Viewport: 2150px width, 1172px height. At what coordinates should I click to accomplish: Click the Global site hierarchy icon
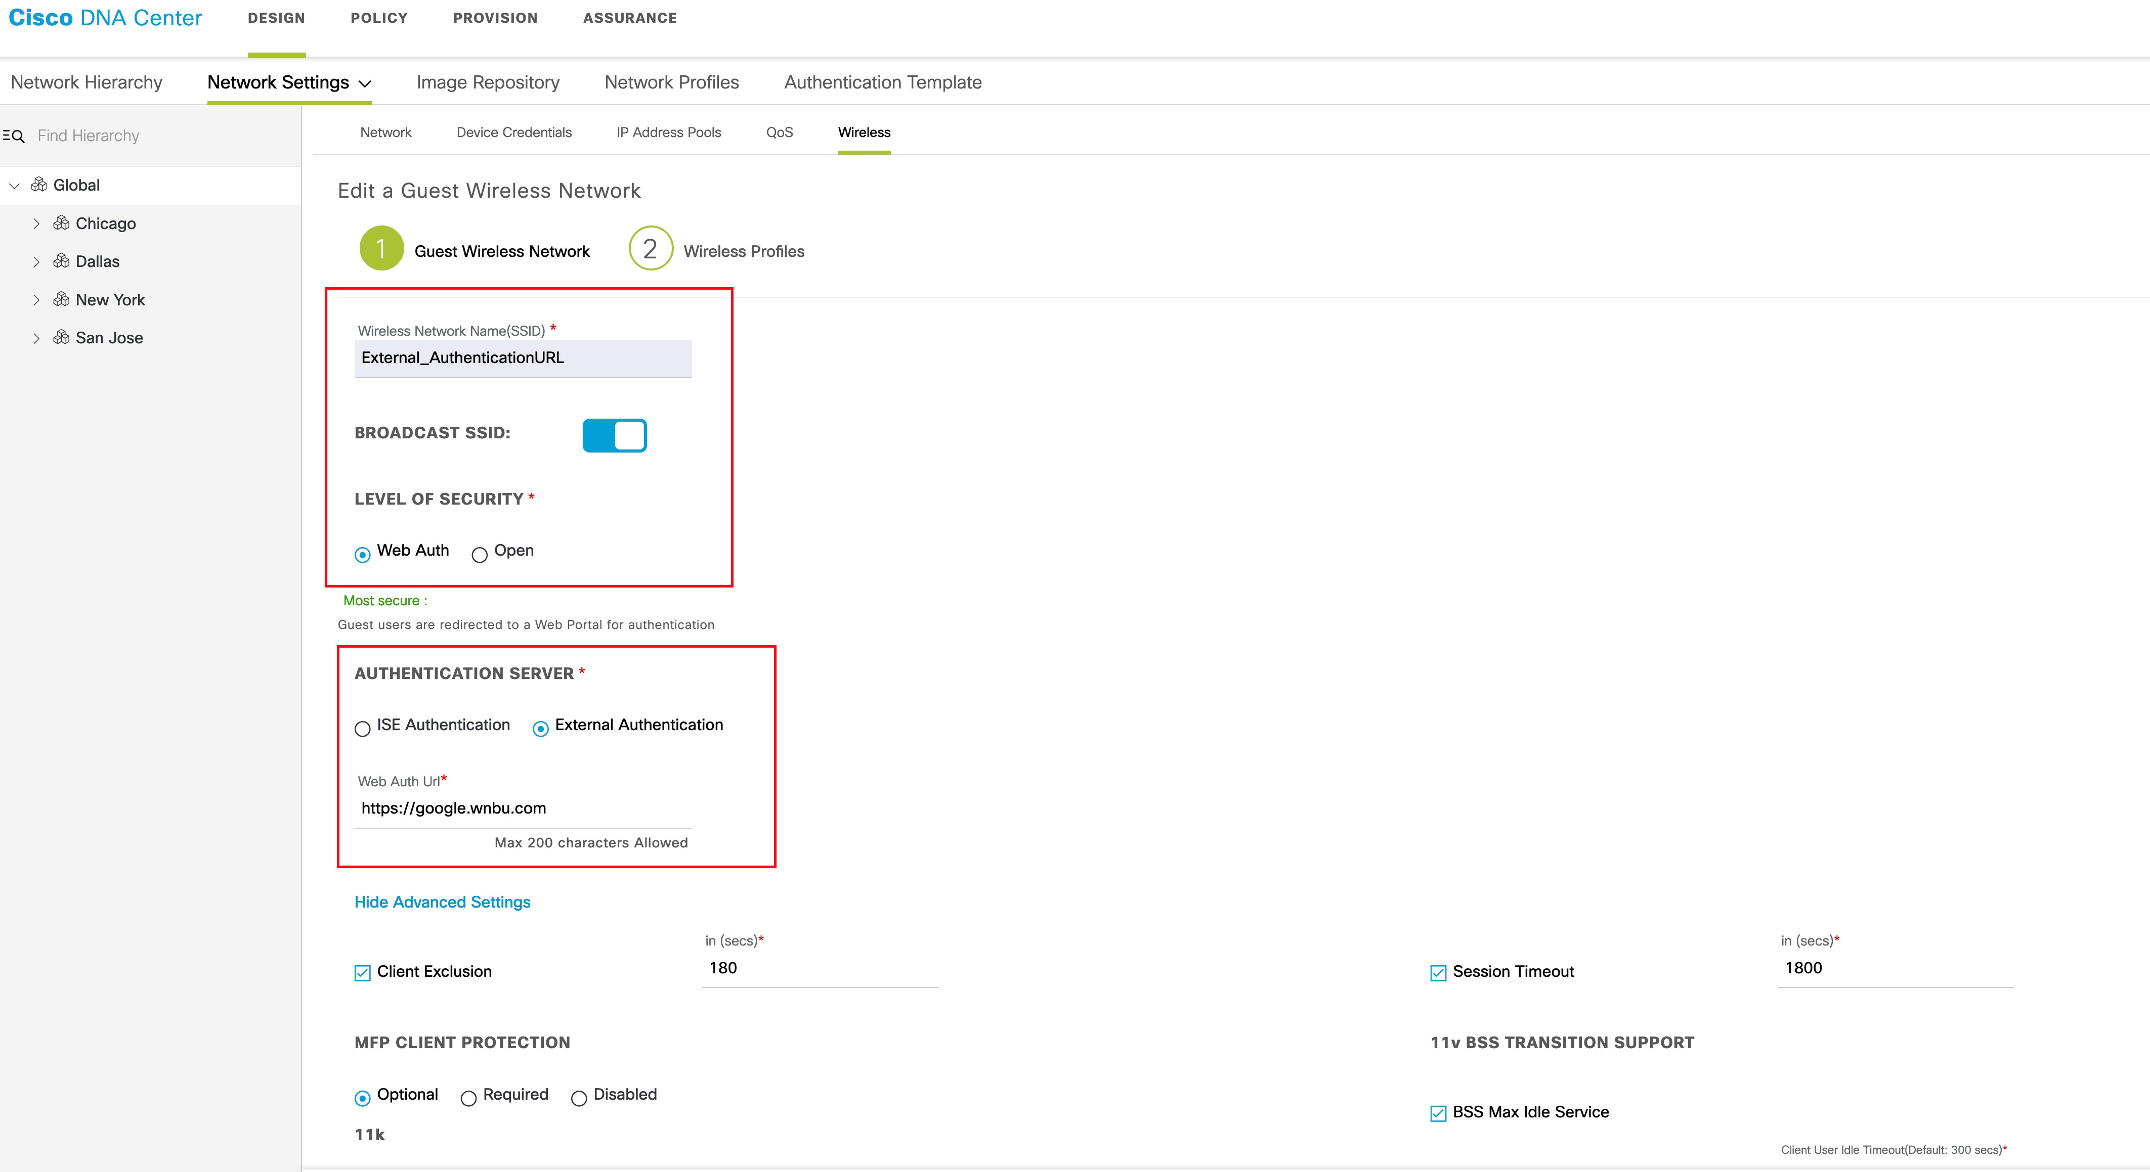coord(38,185)
